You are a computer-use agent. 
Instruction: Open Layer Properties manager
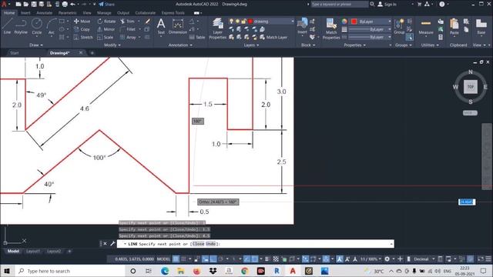(217, 28)
